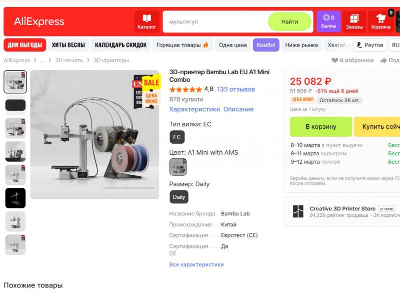Expand Все характеристики link
400x294 pixels.
coord(196,264)
